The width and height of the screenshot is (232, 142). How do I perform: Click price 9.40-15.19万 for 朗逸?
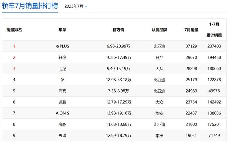[x=118, y=69]
